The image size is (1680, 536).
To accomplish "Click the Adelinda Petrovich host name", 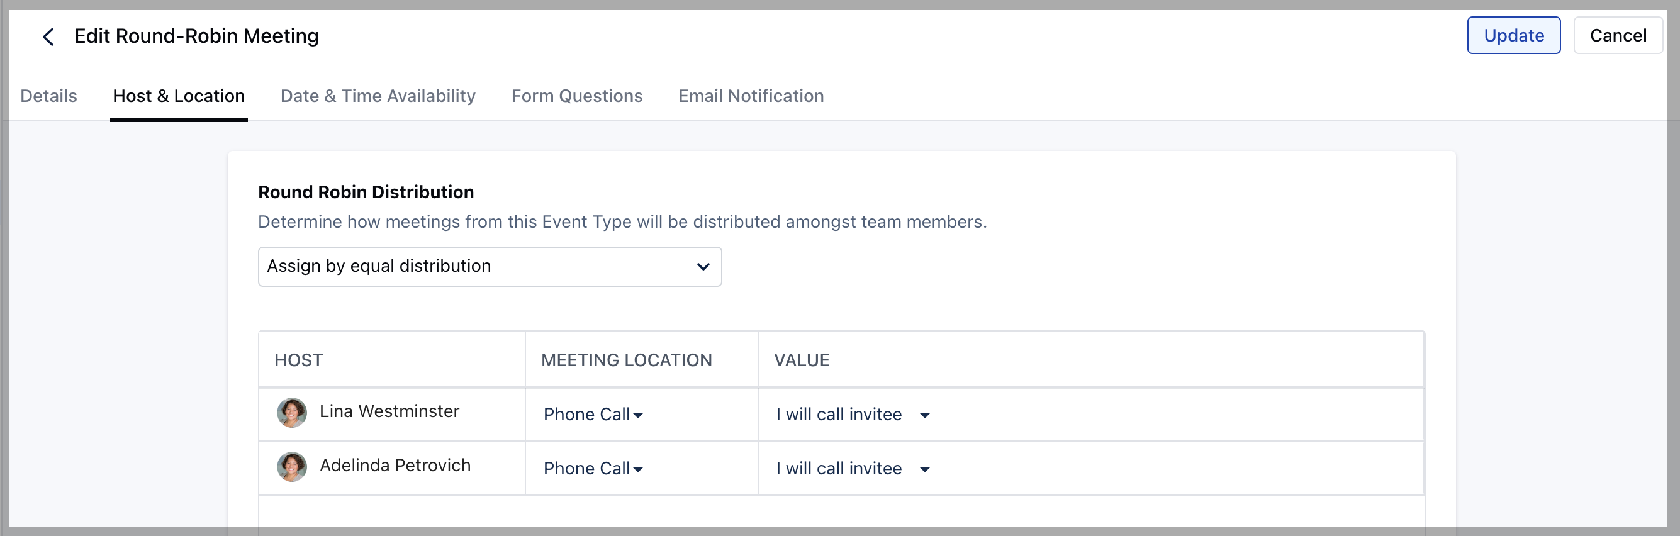I will point(395,466).
